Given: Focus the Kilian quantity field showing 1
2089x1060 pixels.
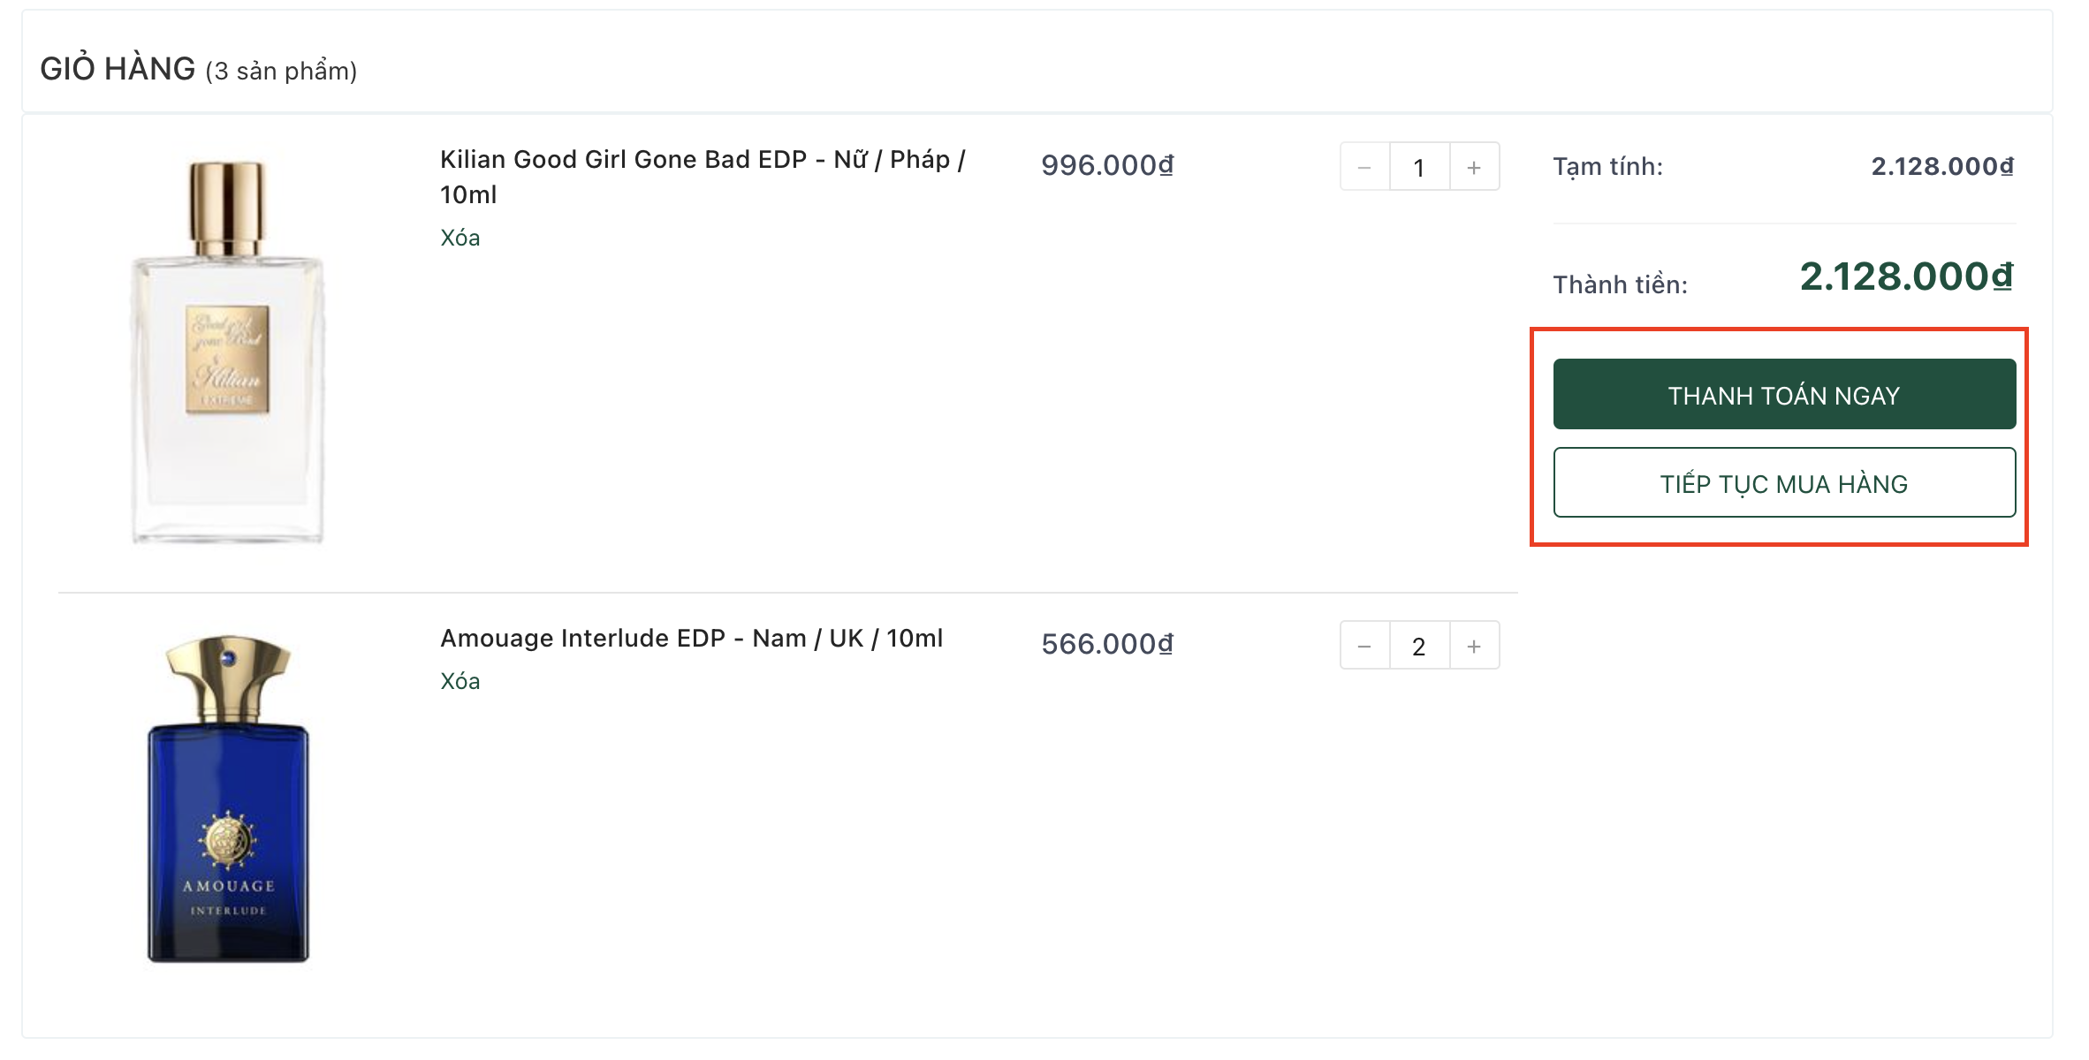Looking at the screenshot, I should [x=1419, y=167].
